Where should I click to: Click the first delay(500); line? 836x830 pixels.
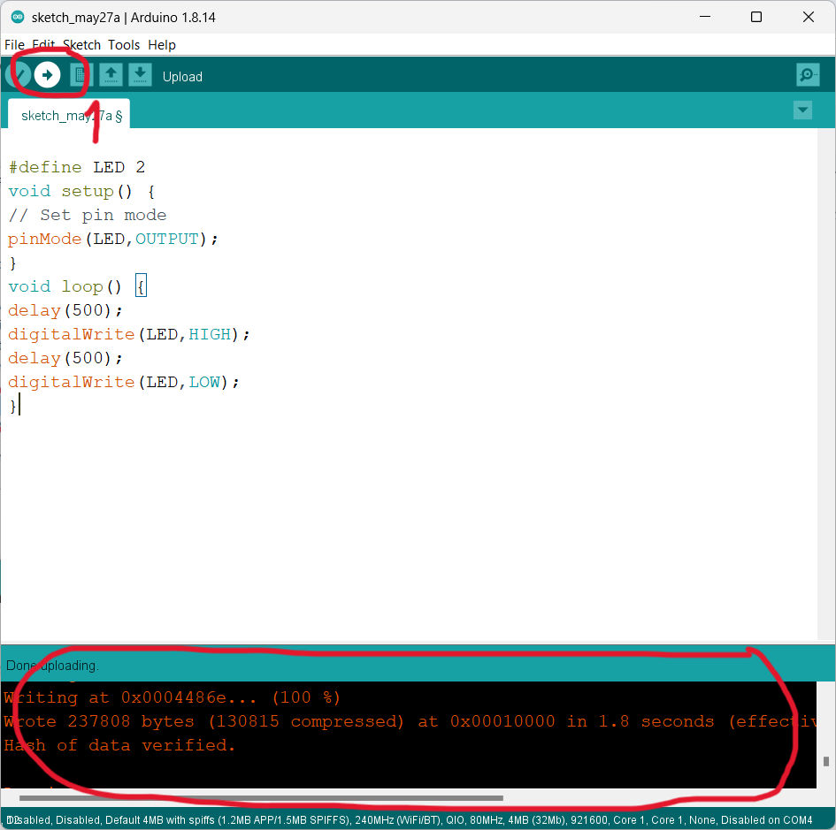point(65,310)
